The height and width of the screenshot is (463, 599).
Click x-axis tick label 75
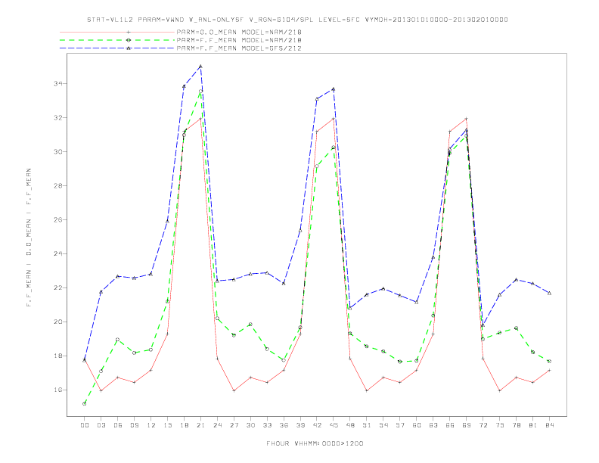(500, 425)
